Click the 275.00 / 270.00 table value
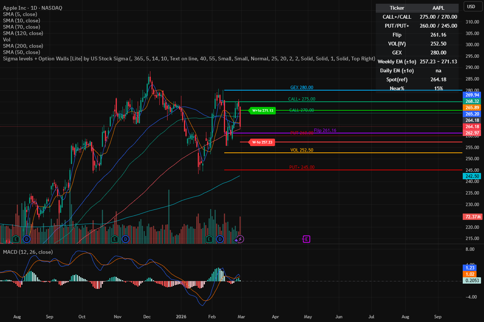484x322 pixels. [x=438, y=17]
